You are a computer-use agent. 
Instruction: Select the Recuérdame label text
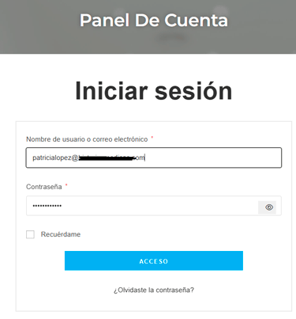pos(61,234)
